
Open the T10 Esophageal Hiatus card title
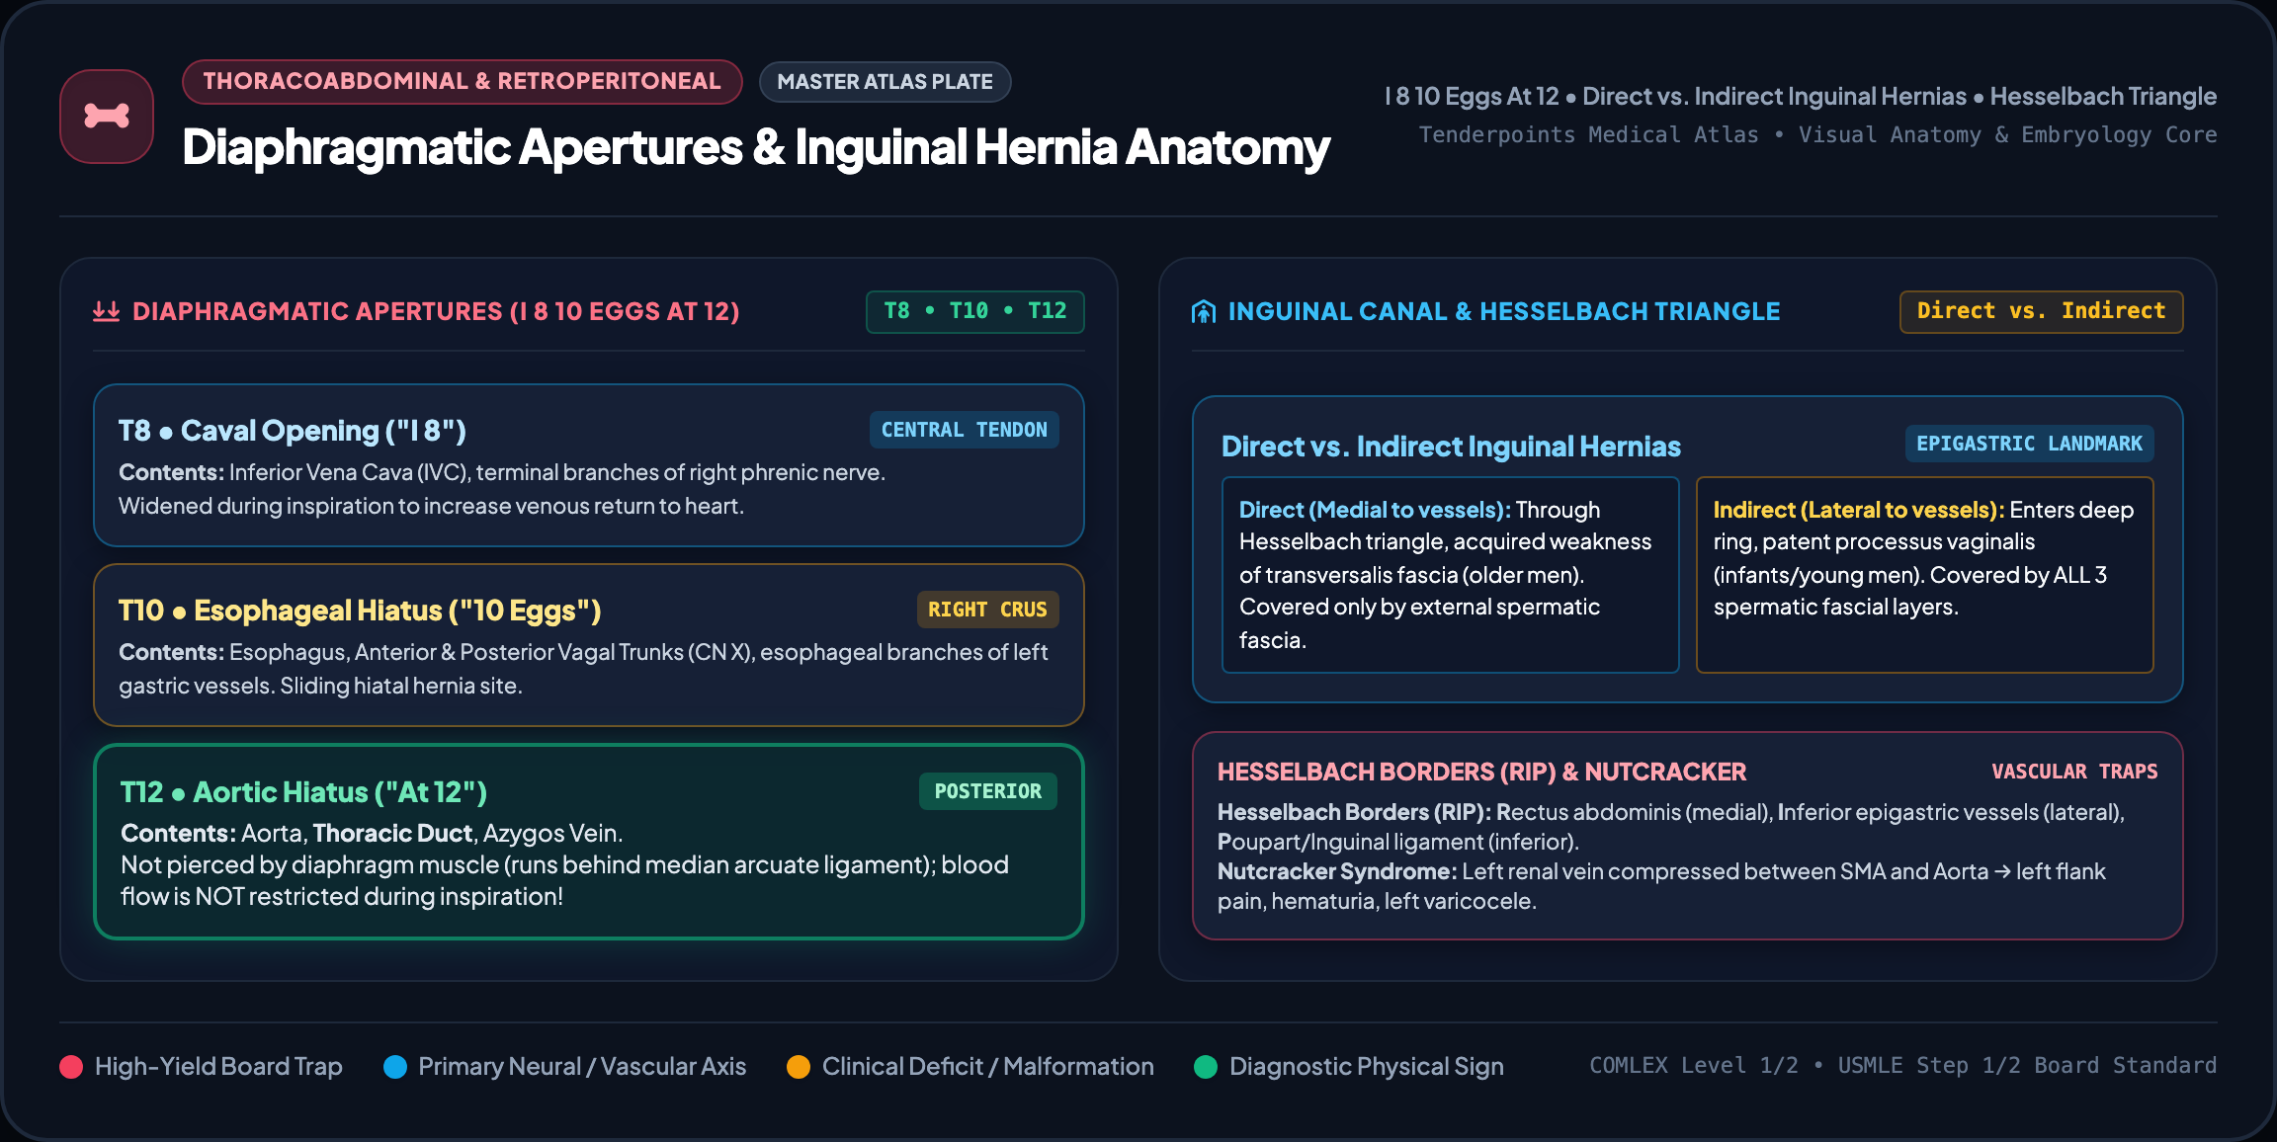[360, 611]
